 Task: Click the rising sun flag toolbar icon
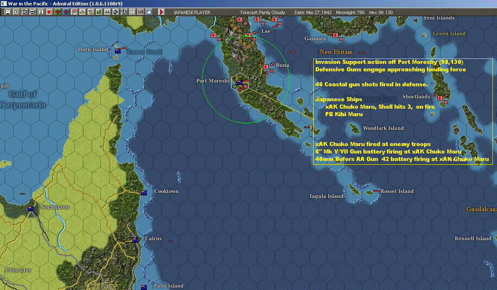pos(49,12)
